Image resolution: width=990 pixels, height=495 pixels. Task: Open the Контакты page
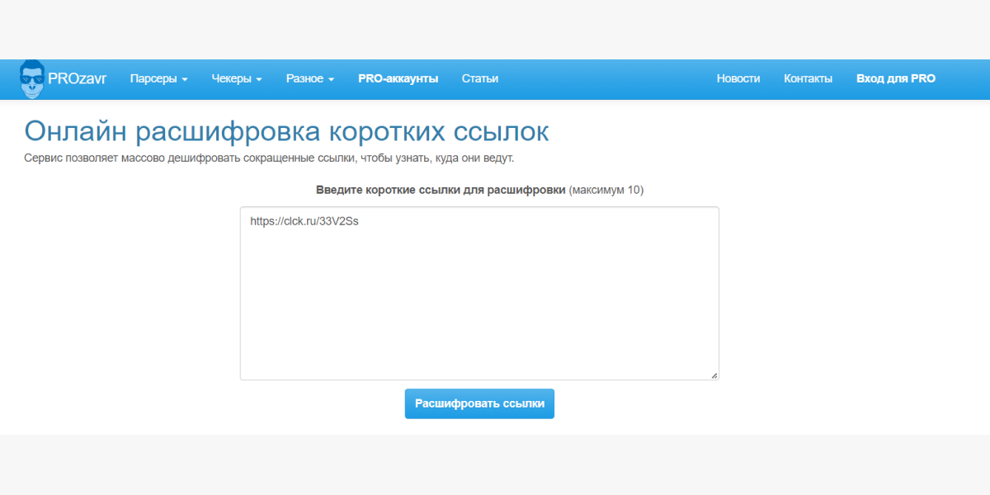[808, 79]
